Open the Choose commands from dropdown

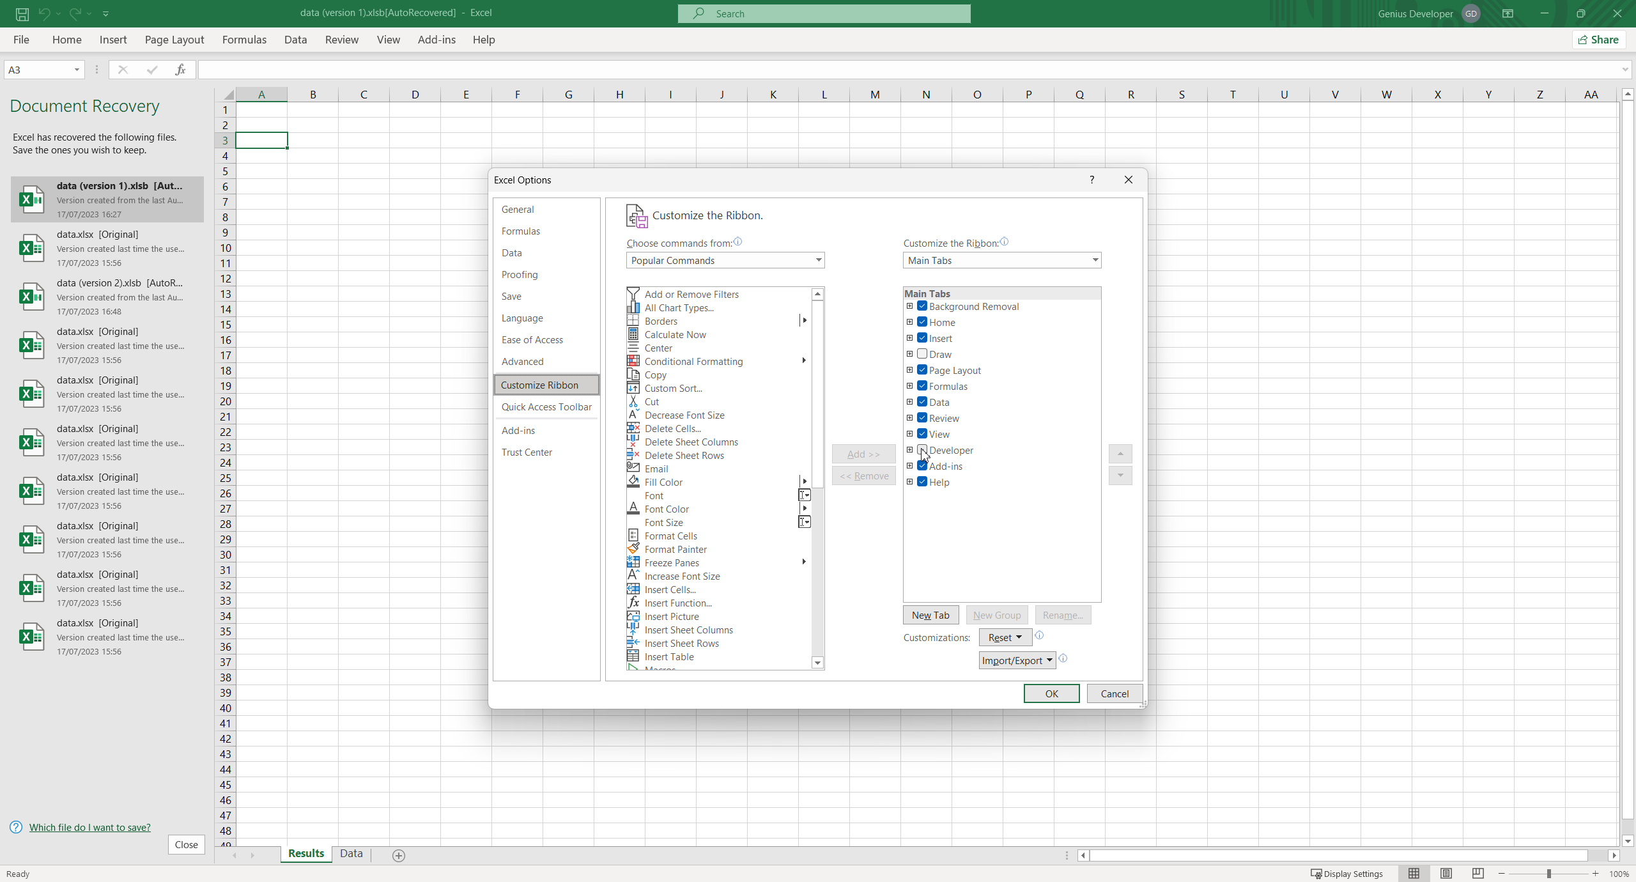(725, 260)
